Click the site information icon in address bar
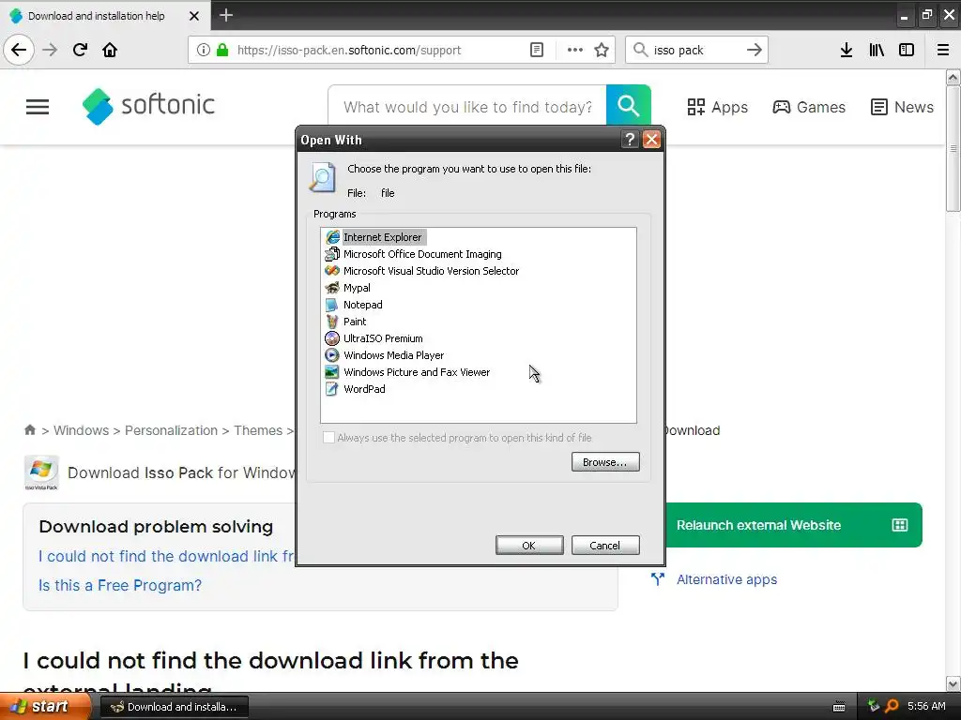Screen dimensions: 961x720 pos(204,50)
